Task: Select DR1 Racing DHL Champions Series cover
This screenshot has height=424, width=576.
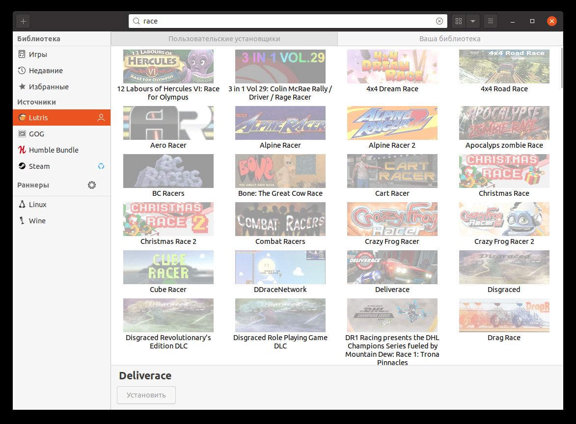Action: click(392, 316)
